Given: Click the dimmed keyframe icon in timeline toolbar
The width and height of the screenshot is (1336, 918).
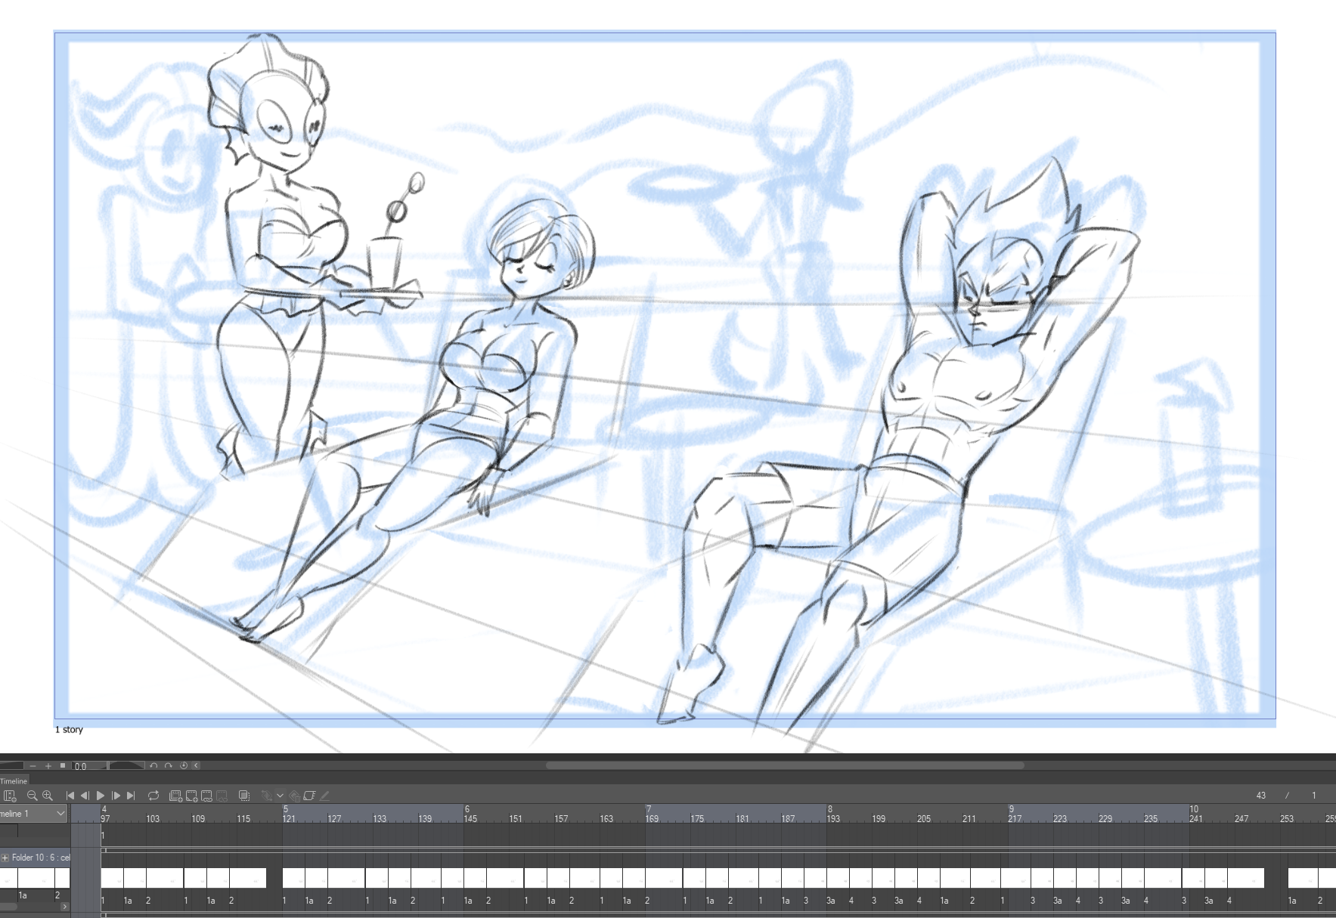Looking at the screenshot, I should point(267,796).
